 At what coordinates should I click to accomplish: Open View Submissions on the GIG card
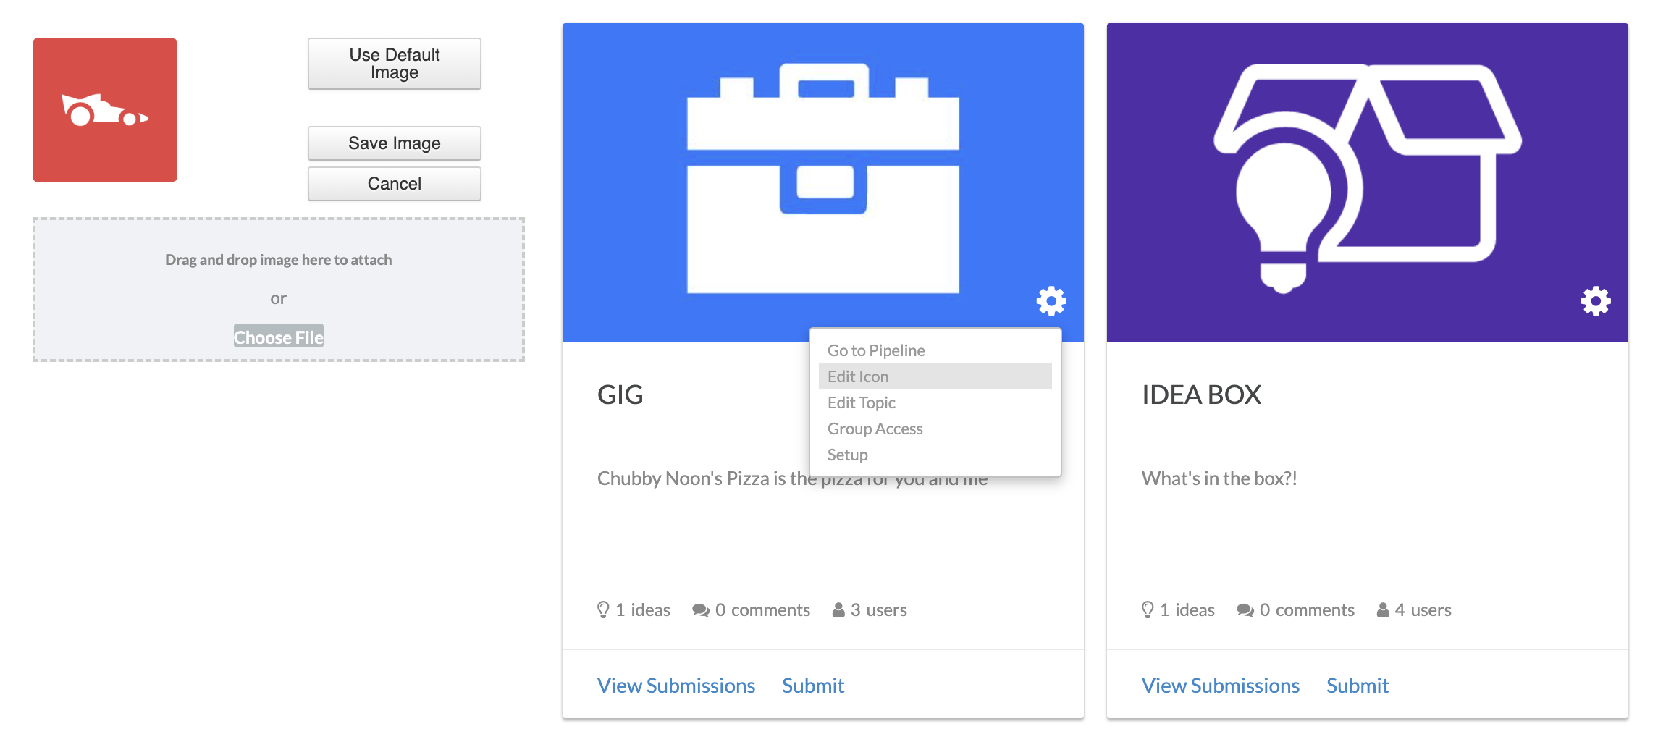676,685
